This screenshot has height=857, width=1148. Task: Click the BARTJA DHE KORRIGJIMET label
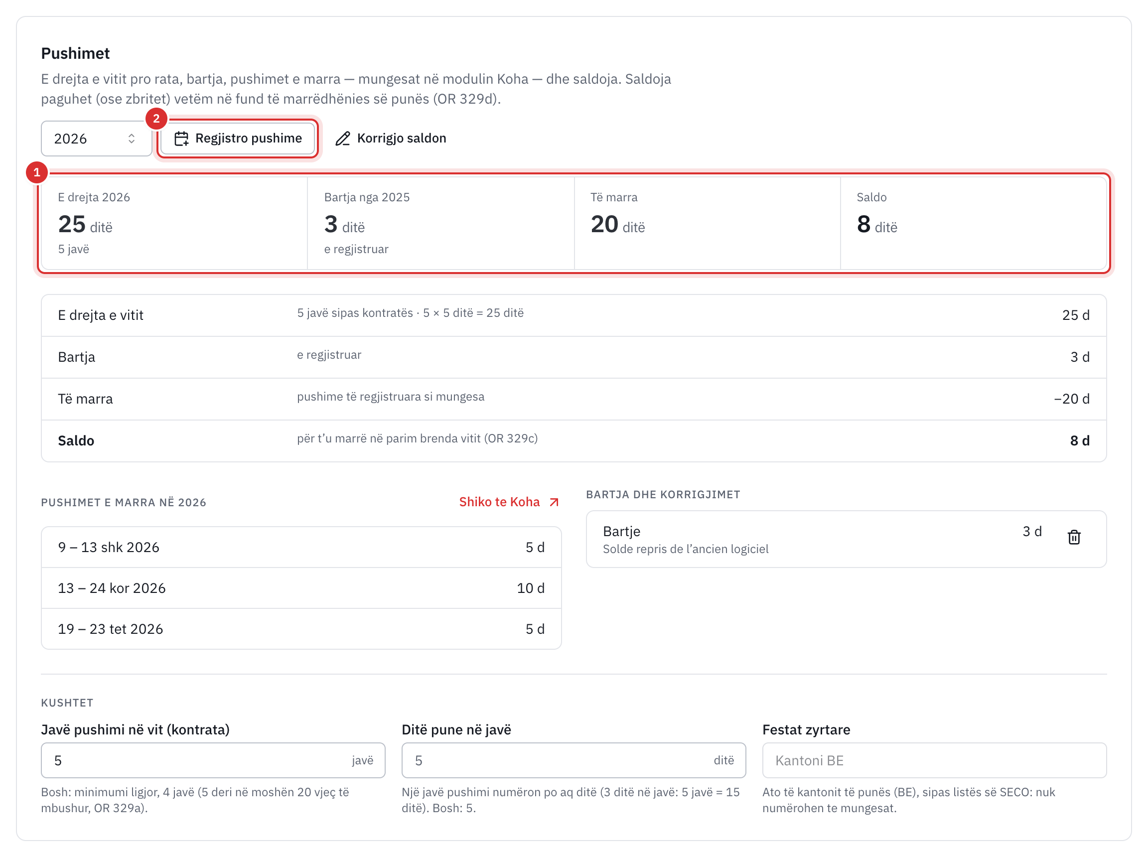(663, 494)
